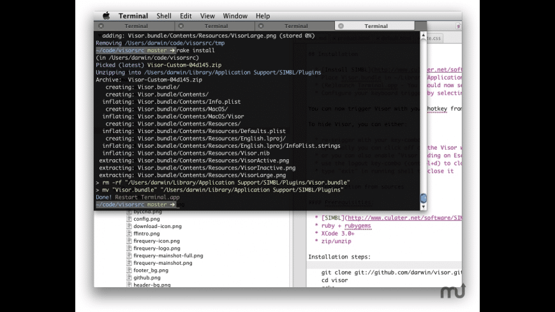Open the Help menu
The width and height of the screenshot is (555, 312).
point(263,16)
